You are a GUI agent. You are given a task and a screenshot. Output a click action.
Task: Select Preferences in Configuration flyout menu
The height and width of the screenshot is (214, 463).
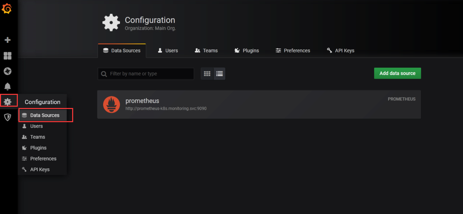(43, 159)
